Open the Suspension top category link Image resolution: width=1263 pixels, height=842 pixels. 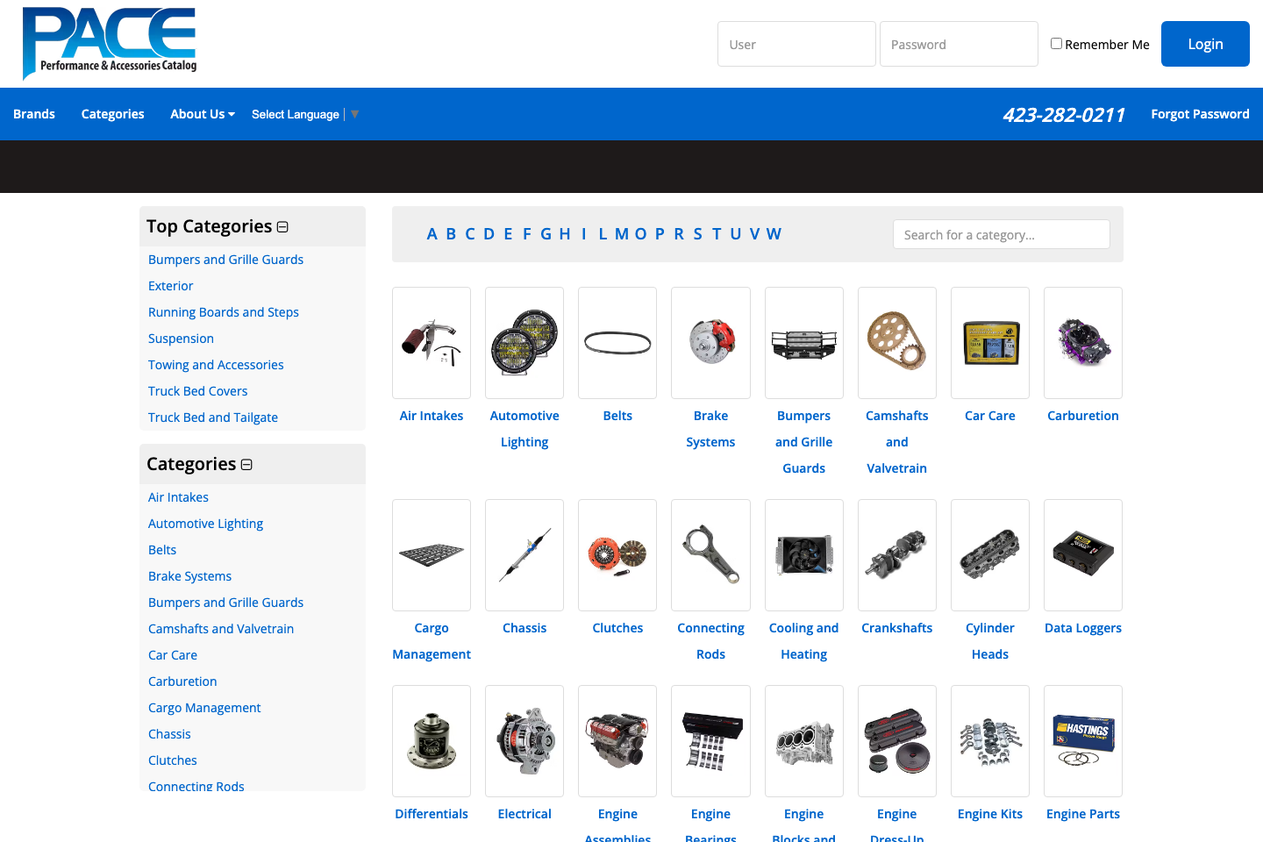click(181, 339)
